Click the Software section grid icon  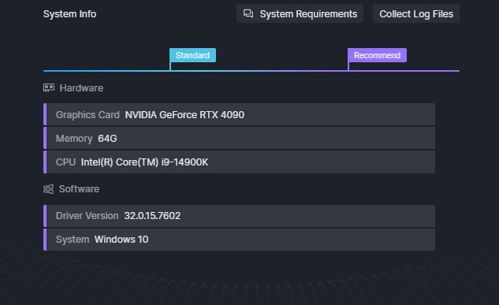click(48, 189)
